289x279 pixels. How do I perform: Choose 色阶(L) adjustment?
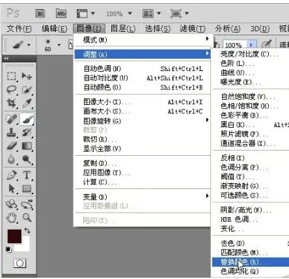pos(251,63)
